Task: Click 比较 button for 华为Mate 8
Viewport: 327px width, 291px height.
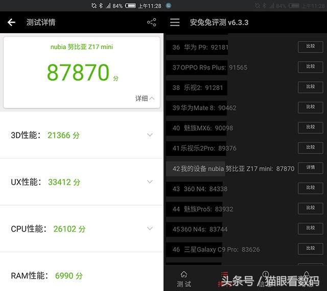Action: point(310,107)
